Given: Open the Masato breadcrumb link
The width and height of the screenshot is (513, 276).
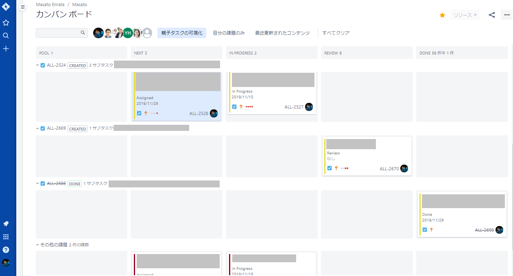Looking at the screenshot, I should click(80, 4).
